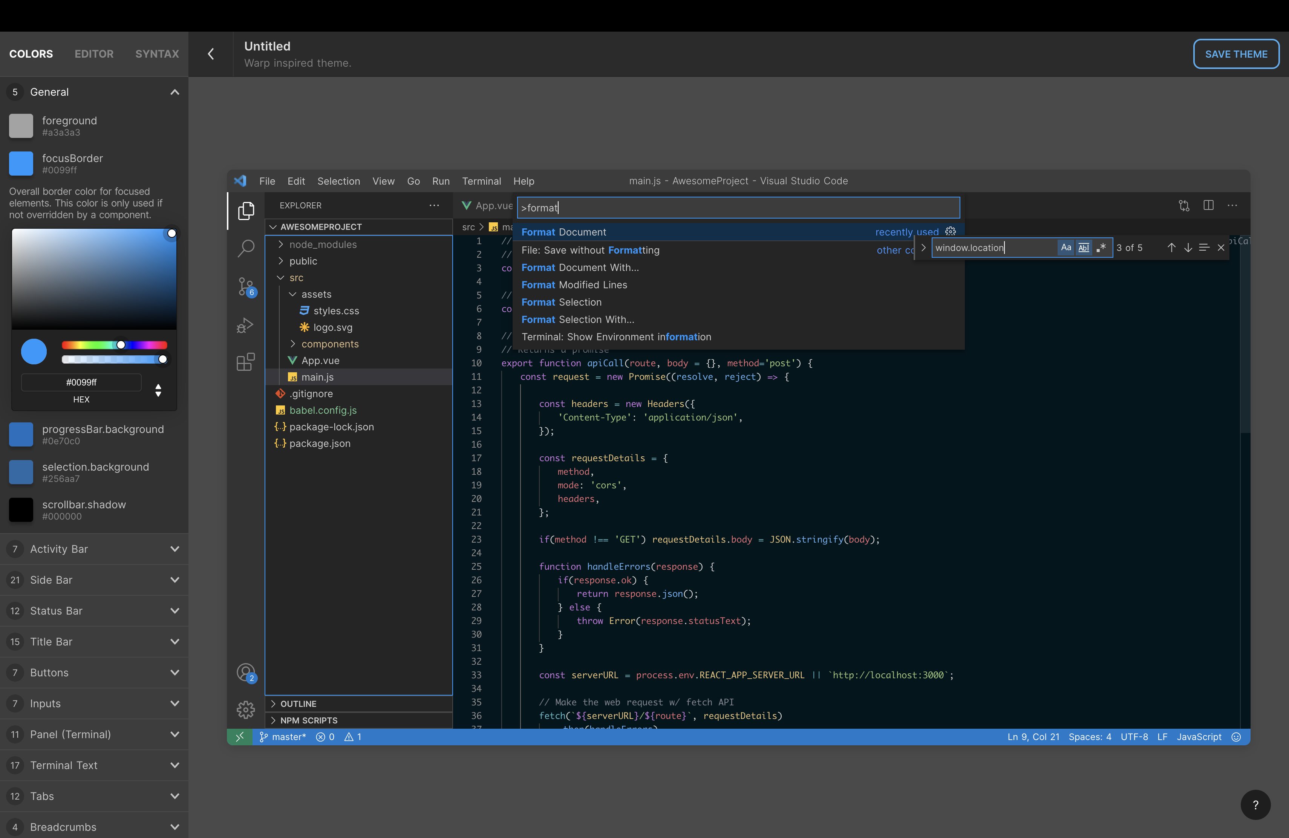Open the Run and Debug view icon
The width and height of the screenshot is (1289, 838).
(245, 325)
